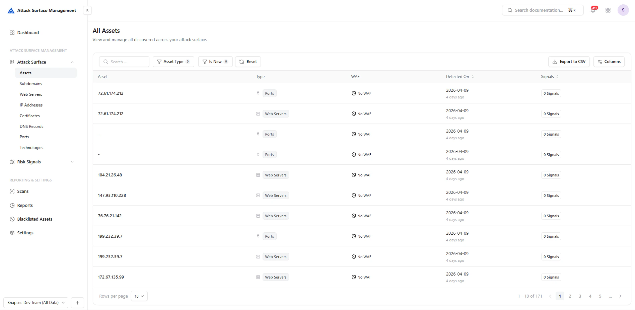The image size is (635, 310).
Task: Open DNS Records in the sidebar
Action: click(31, 126)
